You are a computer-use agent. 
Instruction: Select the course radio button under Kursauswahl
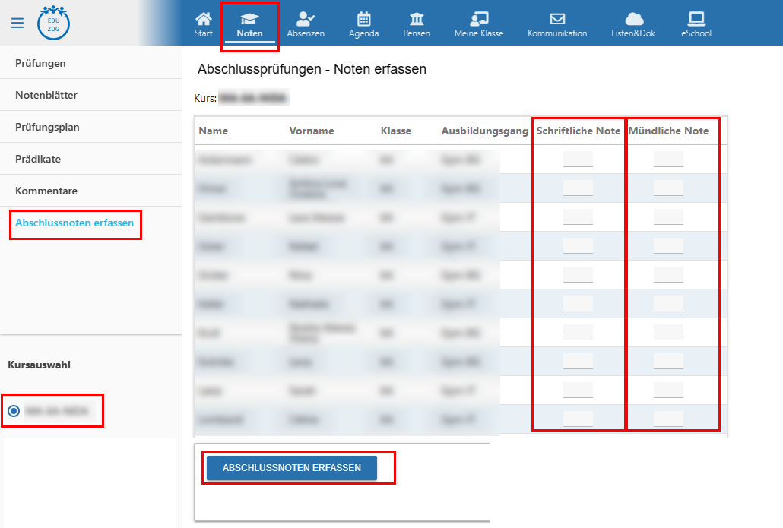(x=14, y=411)
